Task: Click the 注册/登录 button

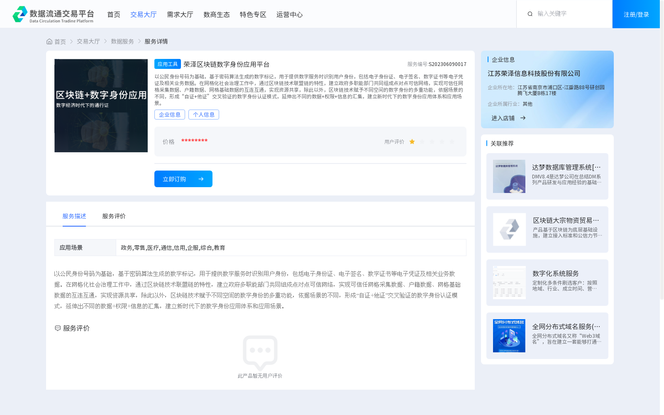Action: tap(636, 14)
